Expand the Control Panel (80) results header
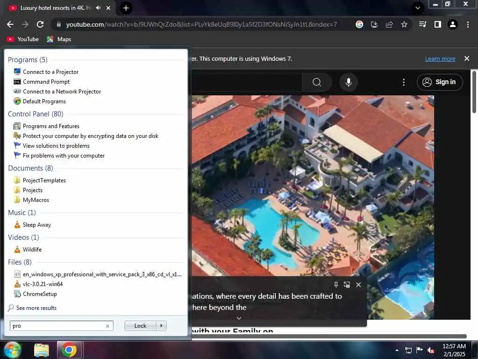This screenshot has height=359, width=478. point(35,114)
